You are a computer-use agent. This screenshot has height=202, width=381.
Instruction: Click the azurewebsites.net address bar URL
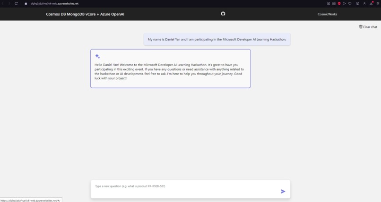54,3
